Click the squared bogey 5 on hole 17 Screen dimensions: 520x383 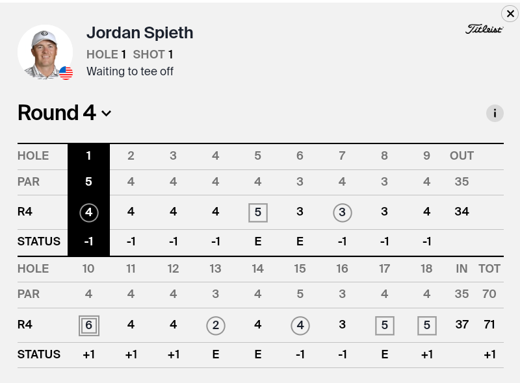[385, 325]
